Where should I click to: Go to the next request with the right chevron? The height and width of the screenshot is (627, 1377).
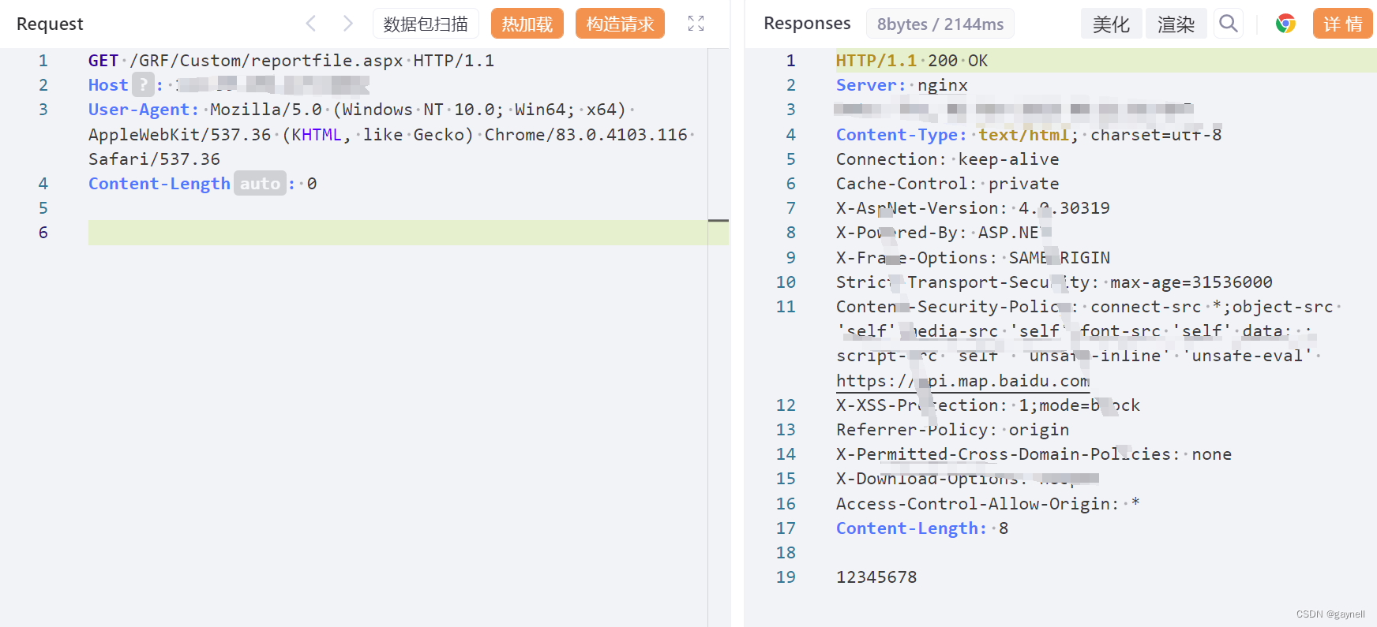pos(347,24)
